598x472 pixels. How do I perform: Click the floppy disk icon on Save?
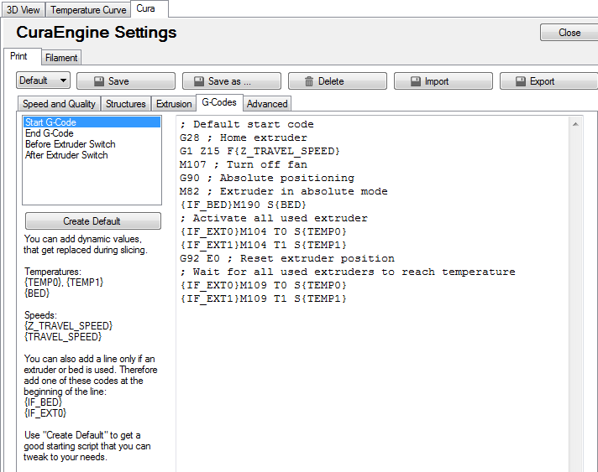[x=99, y=81]
